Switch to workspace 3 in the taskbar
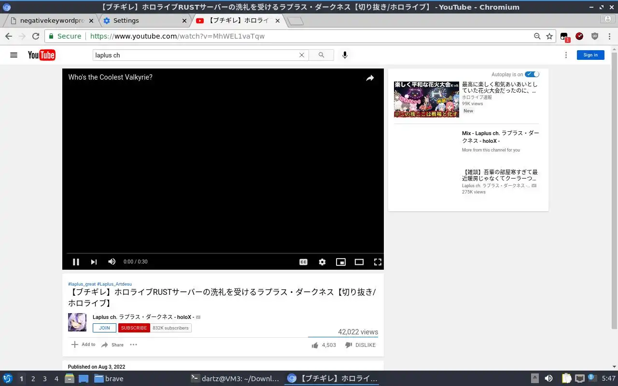Viewport: 618px width, 386px height. click(x=44, y=379)
